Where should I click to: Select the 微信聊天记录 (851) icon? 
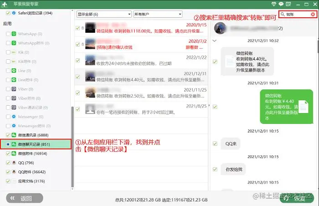(14, 144)
